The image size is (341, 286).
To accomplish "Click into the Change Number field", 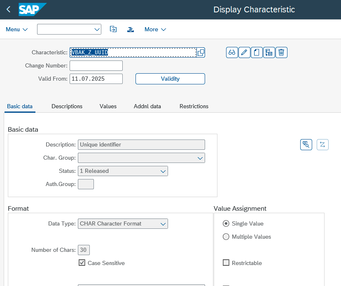I will [96, 65].
